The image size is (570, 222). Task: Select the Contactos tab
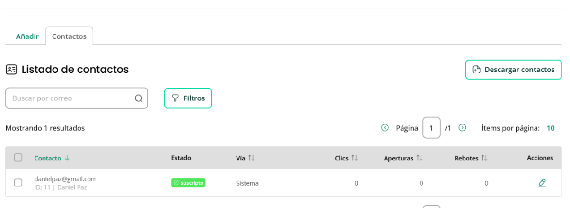click(69, 36)
